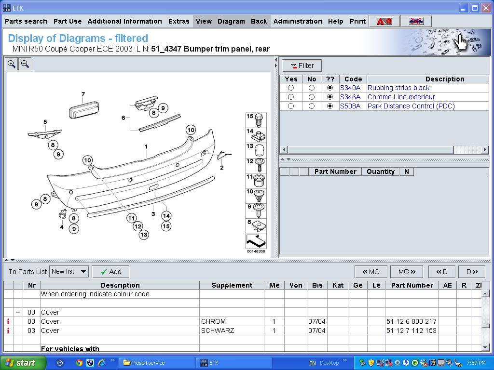Select Yes for Rubbing strips black

point(291,88)
